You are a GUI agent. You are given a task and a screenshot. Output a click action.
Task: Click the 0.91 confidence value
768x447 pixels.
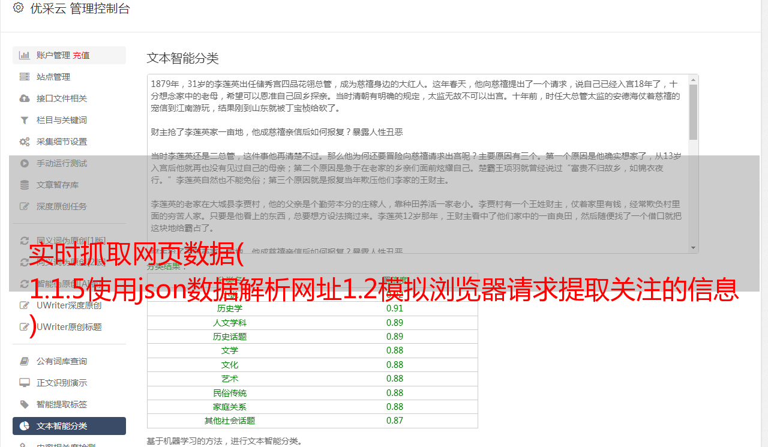(395, 308)
